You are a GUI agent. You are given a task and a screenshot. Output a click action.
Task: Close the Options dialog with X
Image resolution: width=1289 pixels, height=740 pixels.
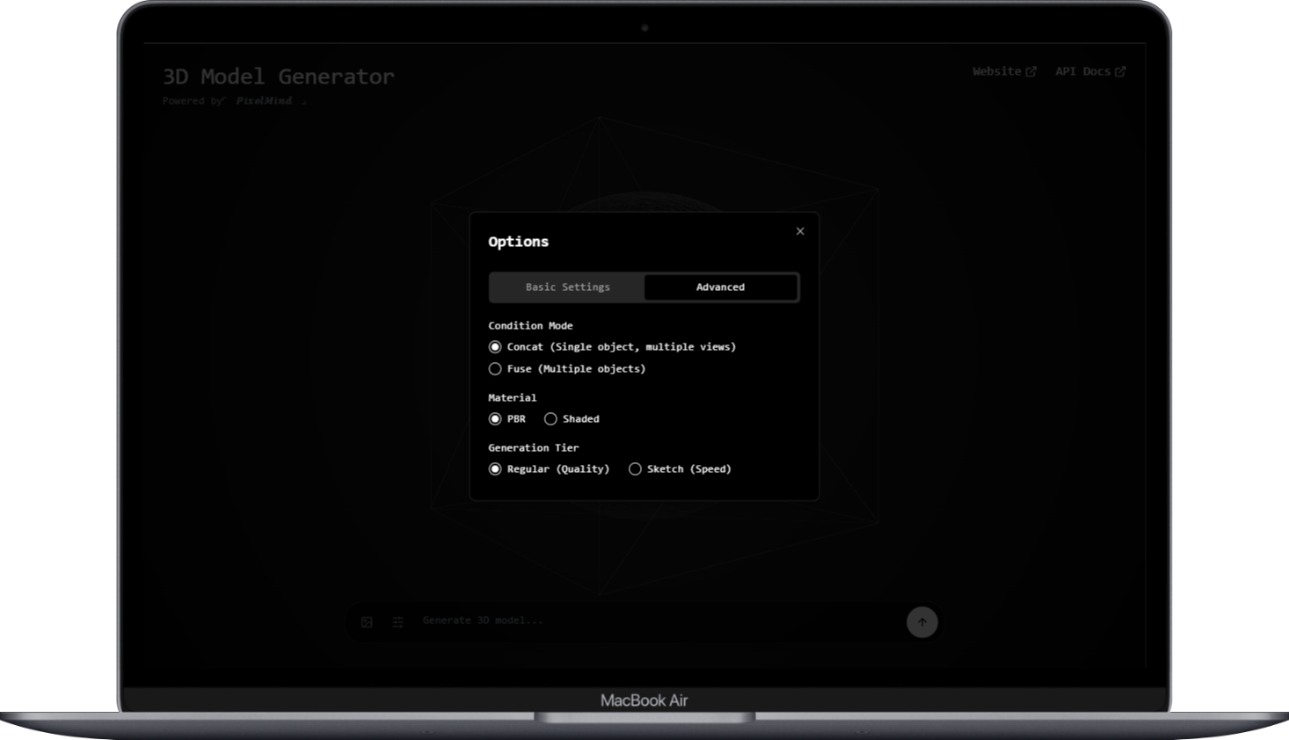coord(800,231)
